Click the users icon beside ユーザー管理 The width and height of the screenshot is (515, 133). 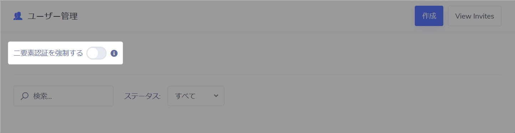18,16
